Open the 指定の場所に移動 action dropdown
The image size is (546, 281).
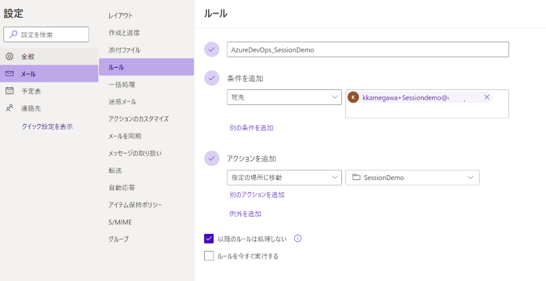coord(284,177)
